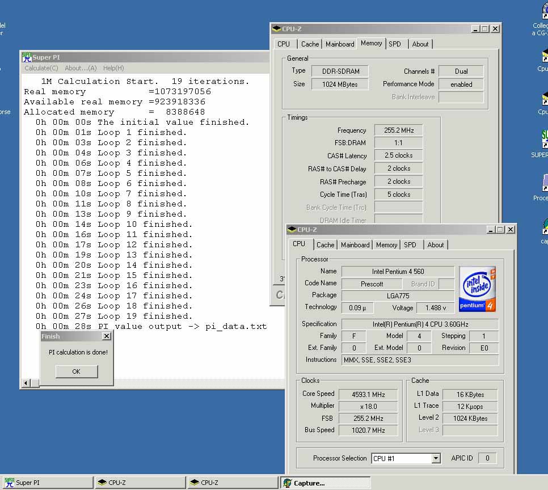Close the front CPU-Z window

click(x=511, y=229)
